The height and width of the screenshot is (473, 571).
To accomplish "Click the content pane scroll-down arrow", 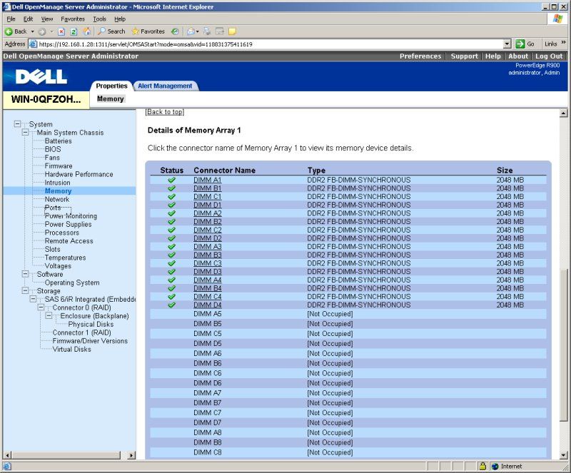I will pos(563,455).
